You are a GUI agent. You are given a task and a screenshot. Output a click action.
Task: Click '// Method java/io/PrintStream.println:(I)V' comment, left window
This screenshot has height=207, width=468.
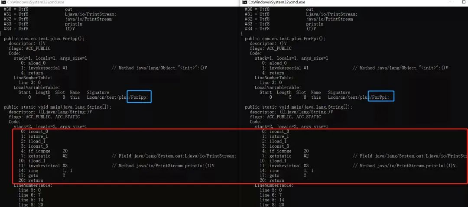click(163, 166)
